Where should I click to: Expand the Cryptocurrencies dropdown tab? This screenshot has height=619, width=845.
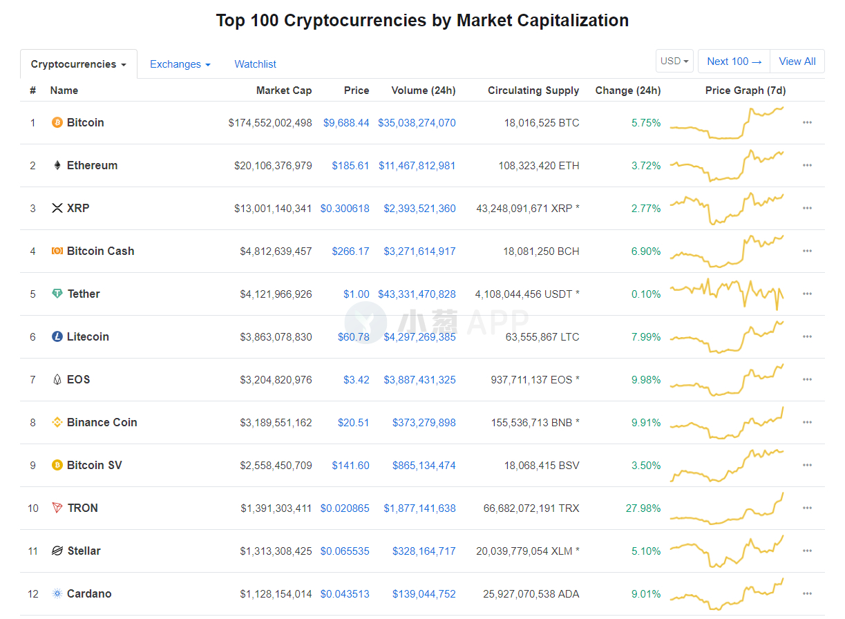[x=79, y=64]
